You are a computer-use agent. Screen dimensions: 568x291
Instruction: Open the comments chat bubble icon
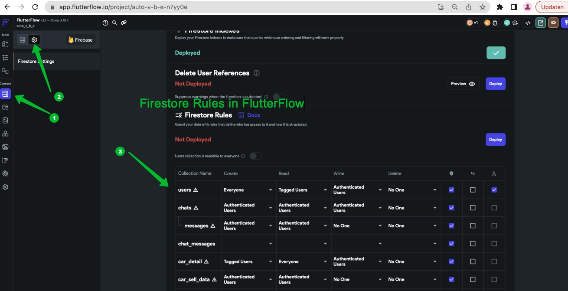click(x=516, y=23)
